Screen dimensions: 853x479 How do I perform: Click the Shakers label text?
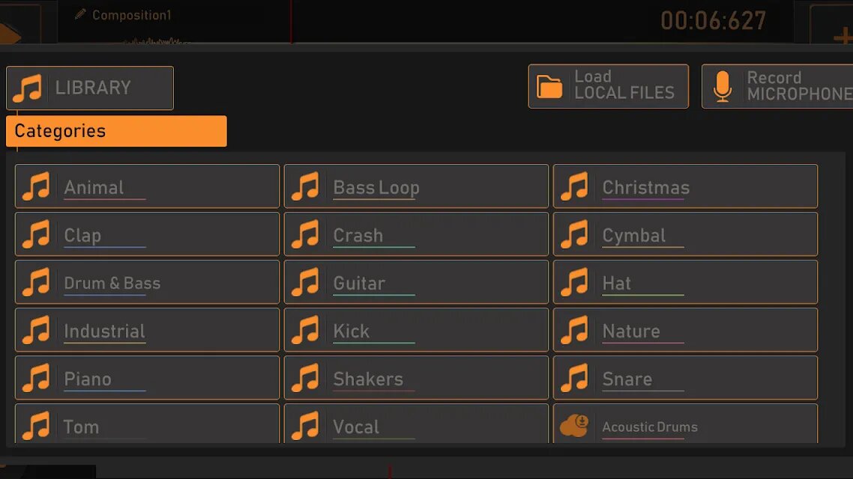[368, 379]
